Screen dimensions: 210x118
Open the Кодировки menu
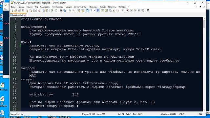click(x=45, y=7)
